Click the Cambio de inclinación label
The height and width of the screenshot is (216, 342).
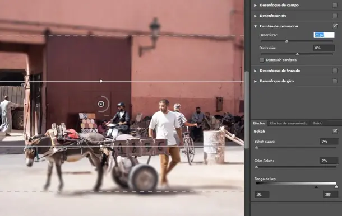[x=279, y=26]
